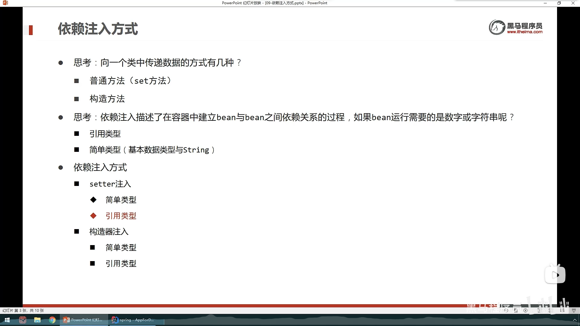This screenshot has width=580, height=326.
Task: Click 简单类型（基本数据类型与String）line
Action: [x=152, y=150]
